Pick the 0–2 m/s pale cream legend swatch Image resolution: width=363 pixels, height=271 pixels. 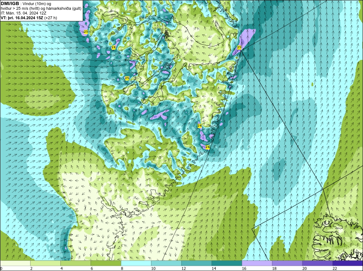click(15, 263)
